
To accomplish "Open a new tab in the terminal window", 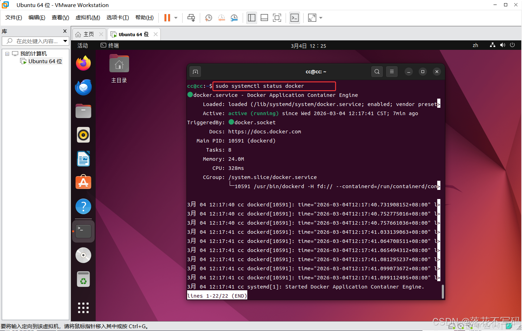I will [x=195, y=72].
